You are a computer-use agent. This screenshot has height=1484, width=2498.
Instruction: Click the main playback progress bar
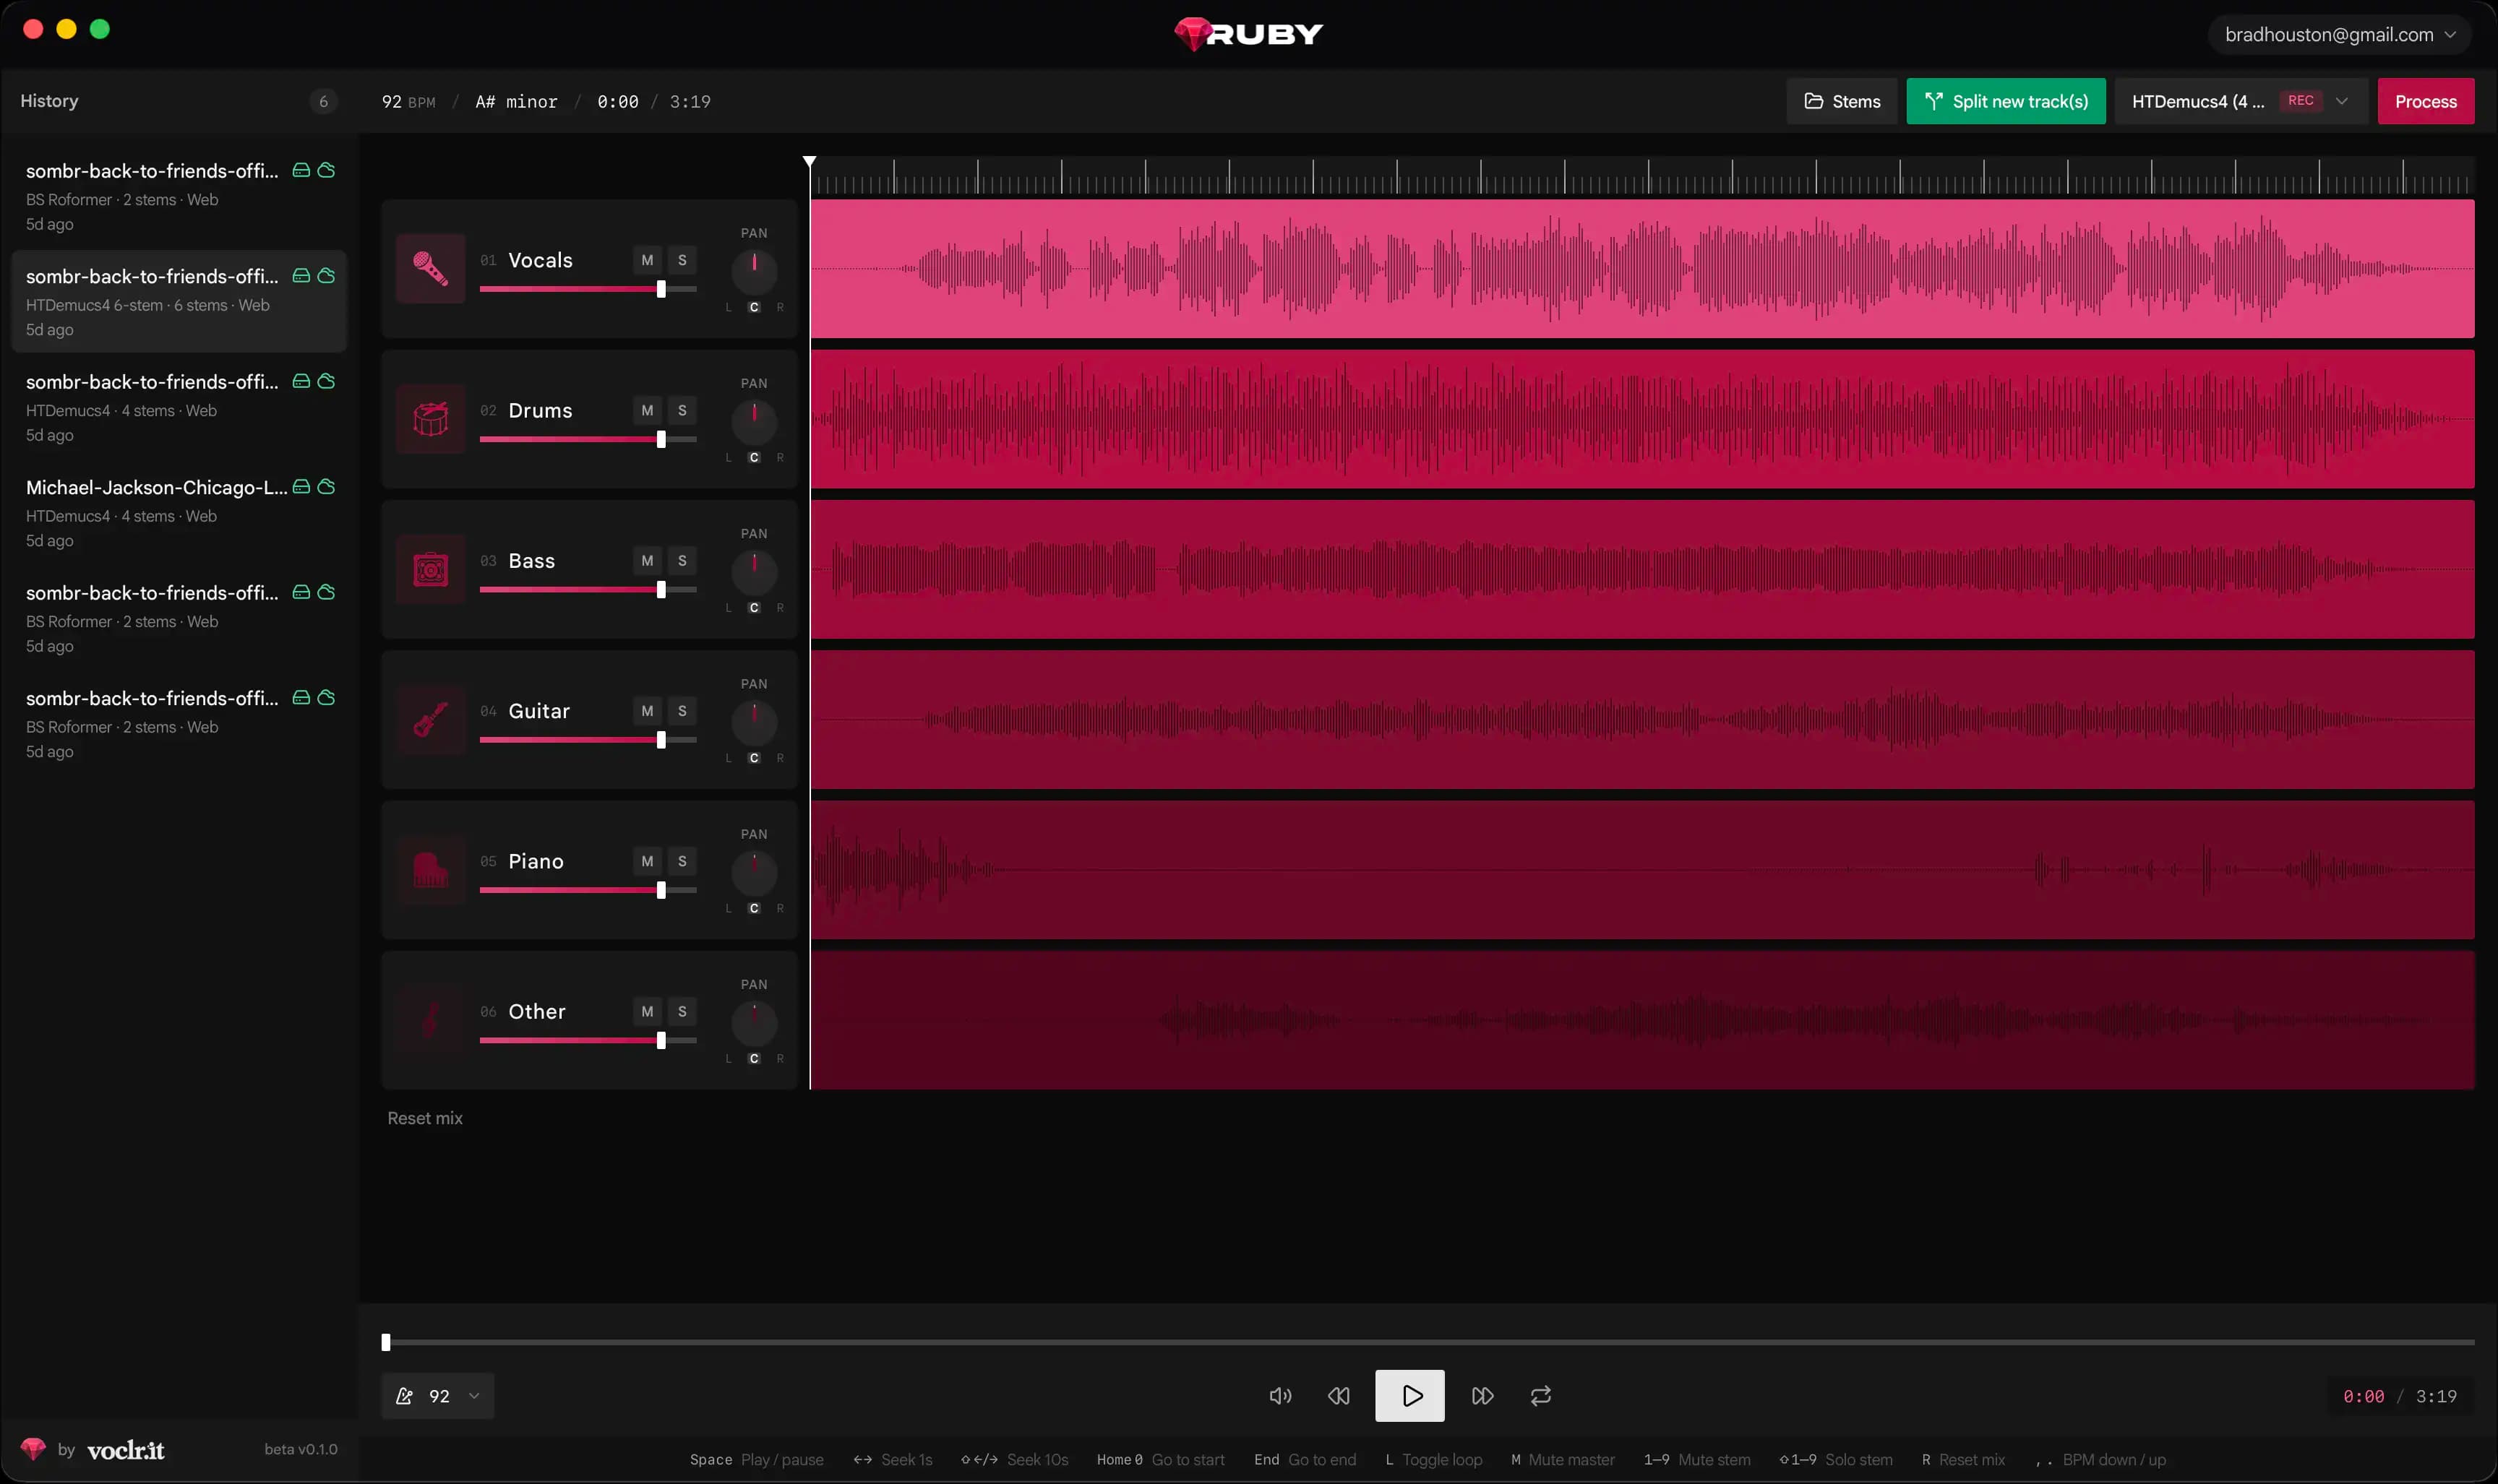point(1428,1342)
